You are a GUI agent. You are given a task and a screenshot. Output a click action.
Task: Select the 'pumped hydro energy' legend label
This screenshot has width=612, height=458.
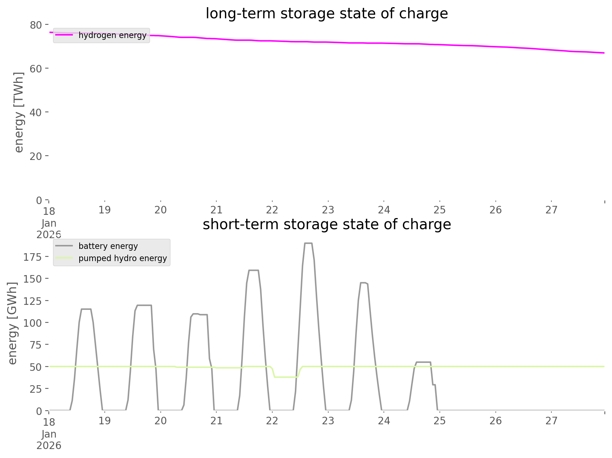123,258
